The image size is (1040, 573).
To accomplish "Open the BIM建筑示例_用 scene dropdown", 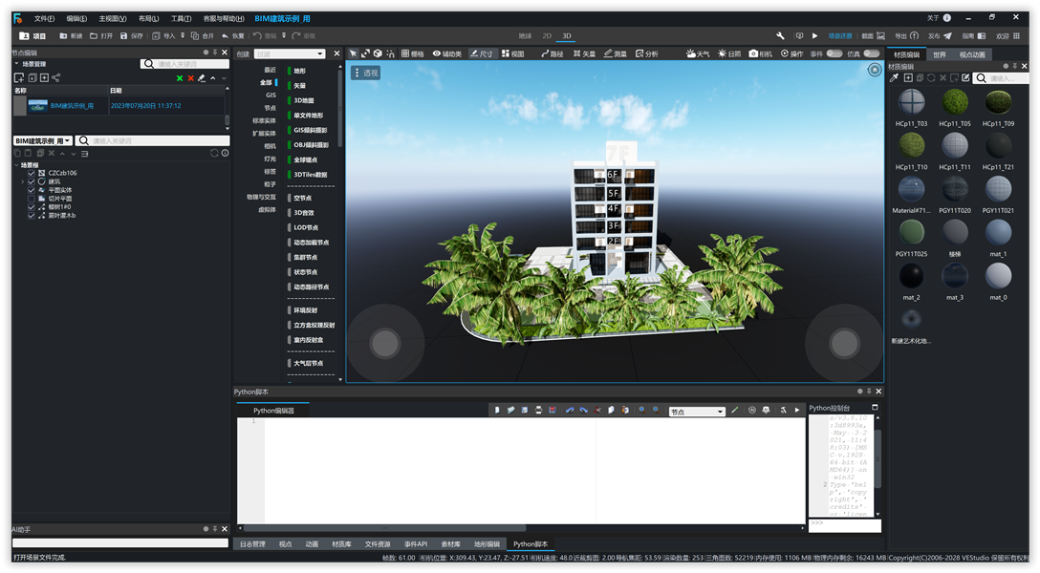I will pos(42,141).
